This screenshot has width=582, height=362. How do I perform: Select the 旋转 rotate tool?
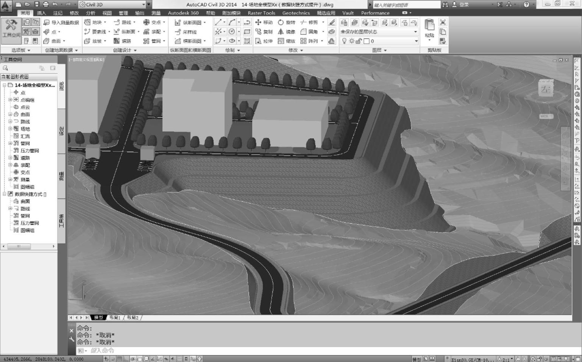(x=287, y=22)
